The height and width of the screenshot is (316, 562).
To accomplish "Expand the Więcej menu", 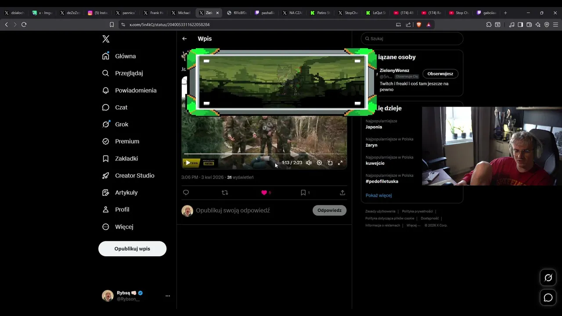I will 117,227.
